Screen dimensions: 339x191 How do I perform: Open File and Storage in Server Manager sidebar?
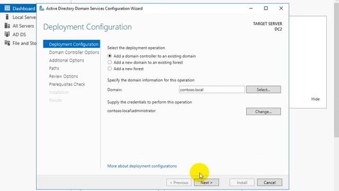pos(18,43)
